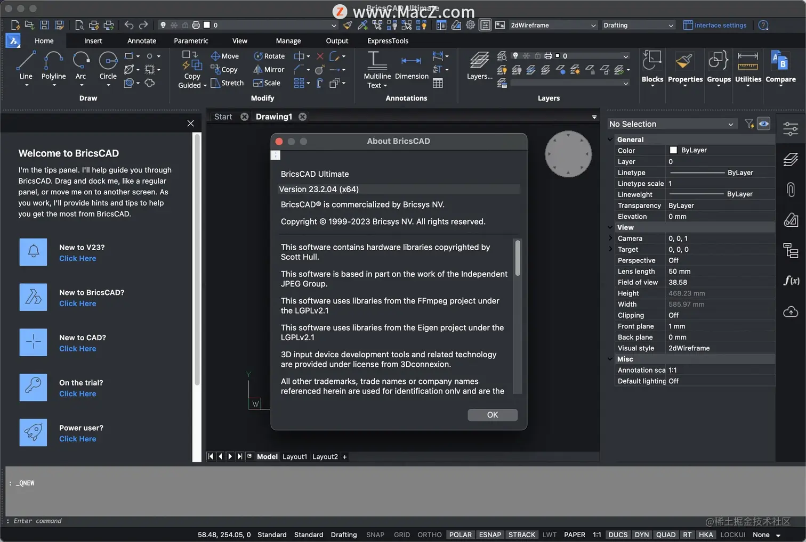
Task: Open the Blocks ribbon group
Action: point(652,68)
